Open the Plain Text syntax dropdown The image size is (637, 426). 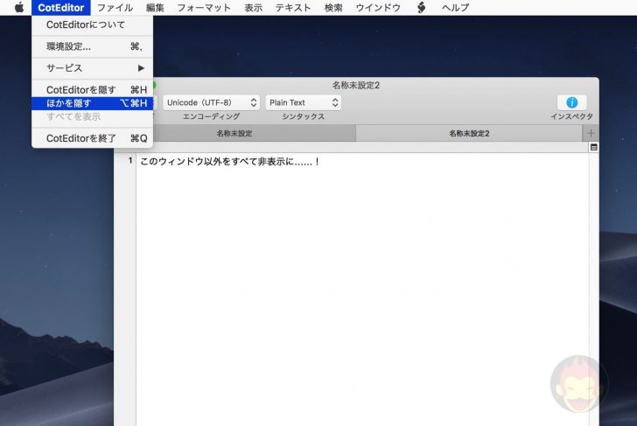click(303, 102)
